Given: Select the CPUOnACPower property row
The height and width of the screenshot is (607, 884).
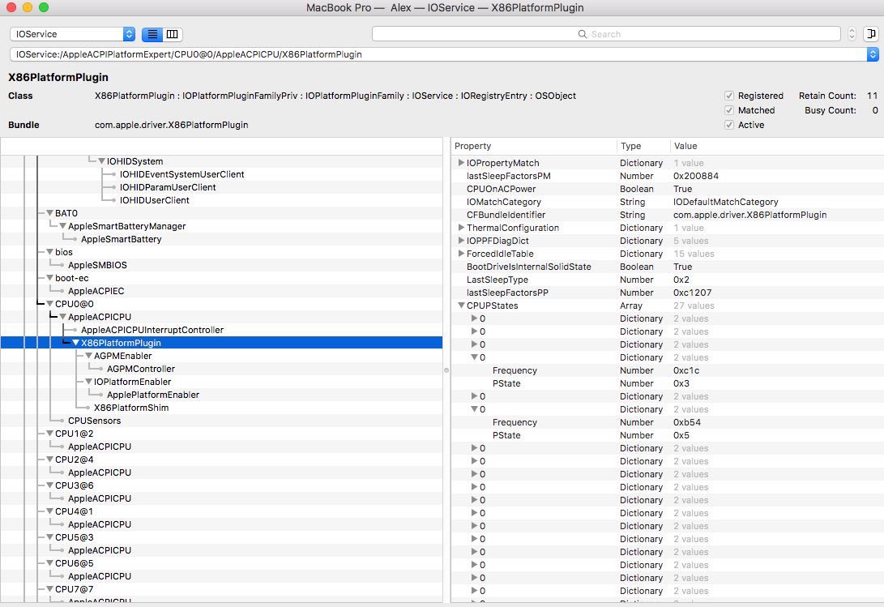Looking at the screenshot, I should click(668, 189).
